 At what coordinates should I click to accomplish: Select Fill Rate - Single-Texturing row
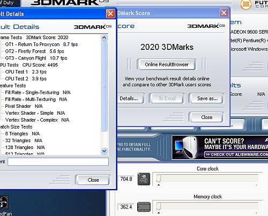click(38, 92)
